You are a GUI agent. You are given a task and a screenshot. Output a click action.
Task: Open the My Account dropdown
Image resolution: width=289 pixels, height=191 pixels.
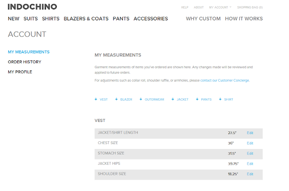click(x=220, y=8)
